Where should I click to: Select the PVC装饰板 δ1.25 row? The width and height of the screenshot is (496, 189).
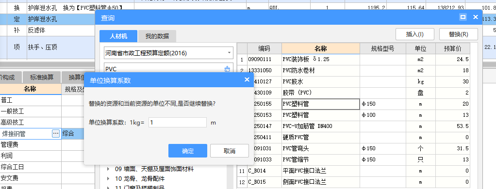353,60
